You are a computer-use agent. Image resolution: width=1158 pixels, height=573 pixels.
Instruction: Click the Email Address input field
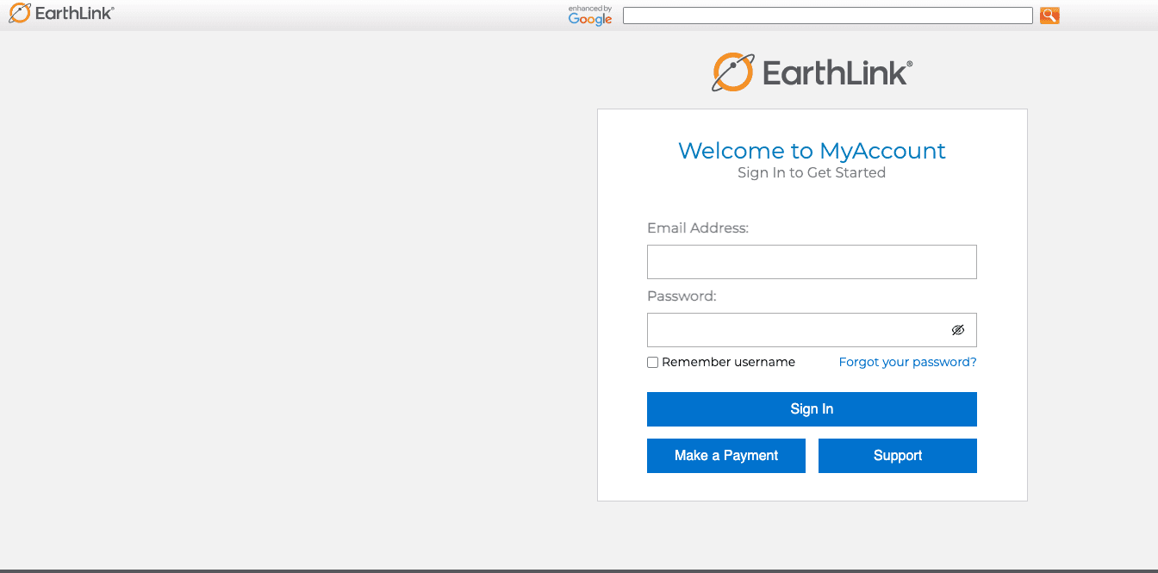click(812, 262)
